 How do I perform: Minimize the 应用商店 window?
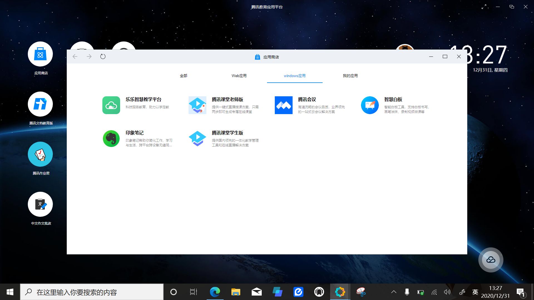431,56
